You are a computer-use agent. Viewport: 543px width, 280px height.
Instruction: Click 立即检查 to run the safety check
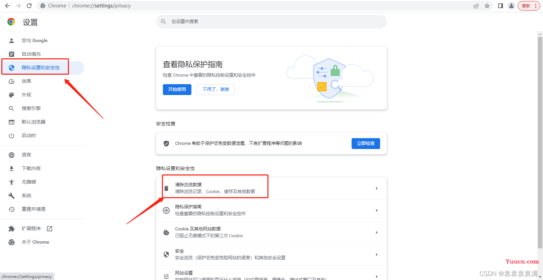coord(366,143)
